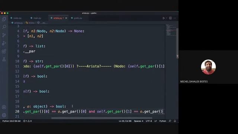Click 'and' keyword on line 20
The width and height of the screenshot is (238, 134).
(x=92, y=112)
